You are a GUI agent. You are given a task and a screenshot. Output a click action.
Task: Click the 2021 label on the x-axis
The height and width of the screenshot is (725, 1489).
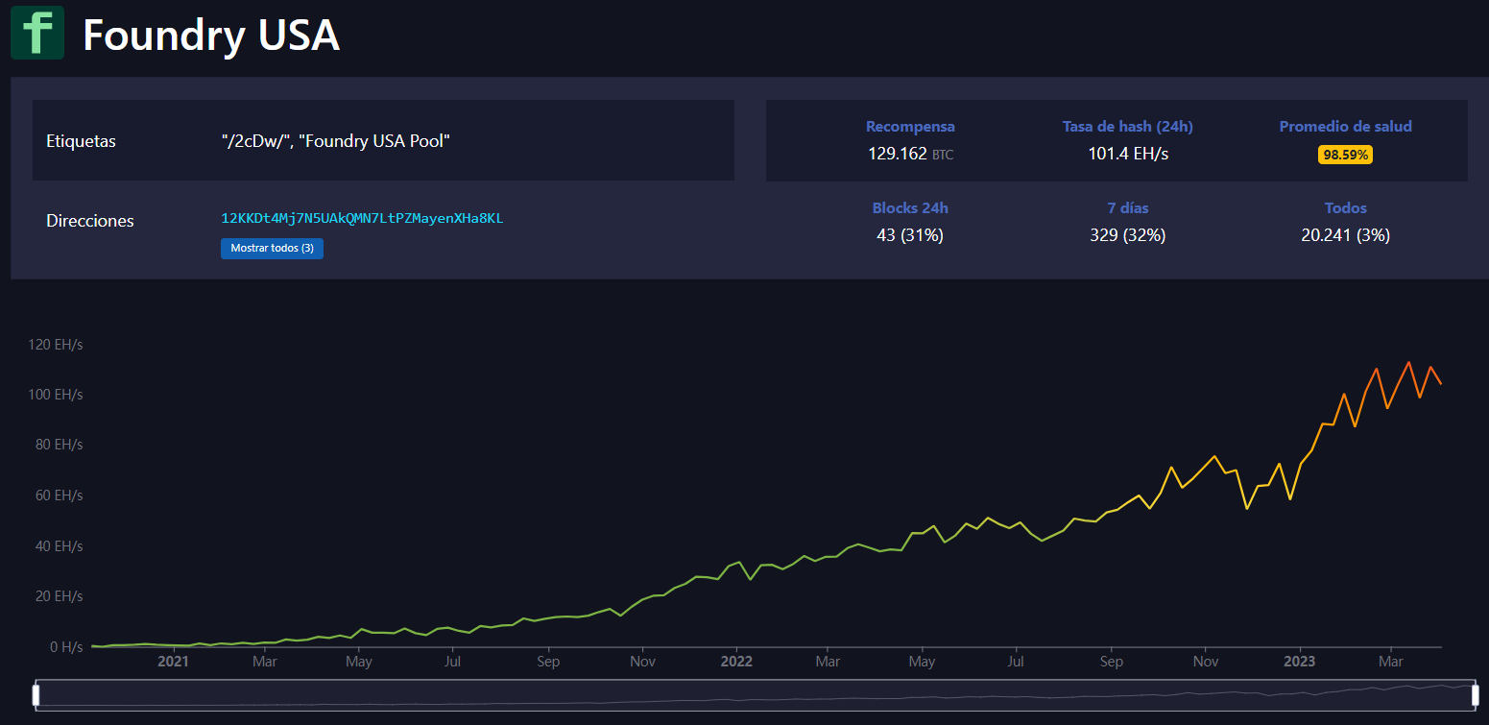coord(173,662)
